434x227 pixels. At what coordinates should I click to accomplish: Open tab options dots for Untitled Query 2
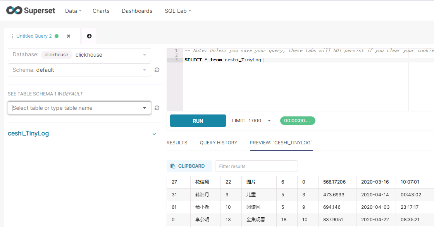click(x=12, y=36)
